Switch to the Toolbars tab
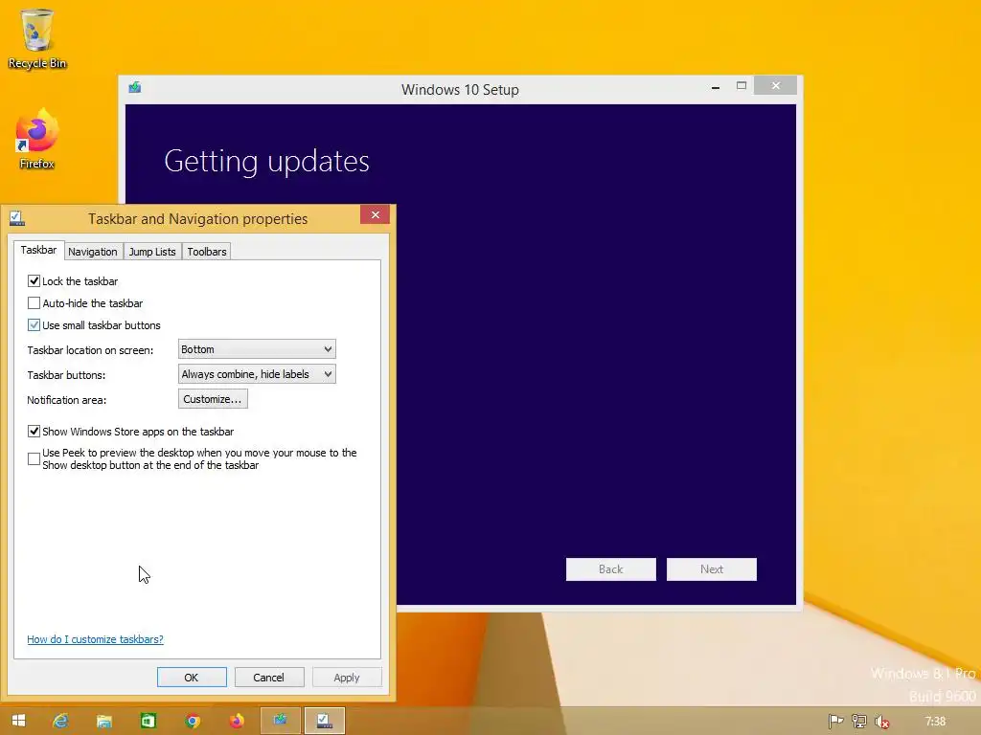This screenshot has height=735, width=981. pyautogui.click(x=207, y=252)
